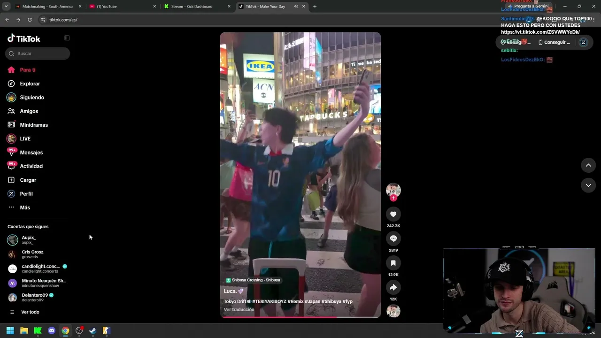Reload the TikTok page
The height and width of the screenshot is (338, 601).
pos(30,20)
